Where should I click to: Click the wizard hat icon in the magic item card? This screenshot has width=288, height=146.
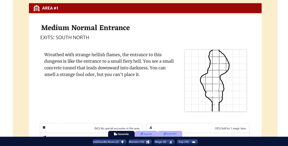(x=151, y=127)
